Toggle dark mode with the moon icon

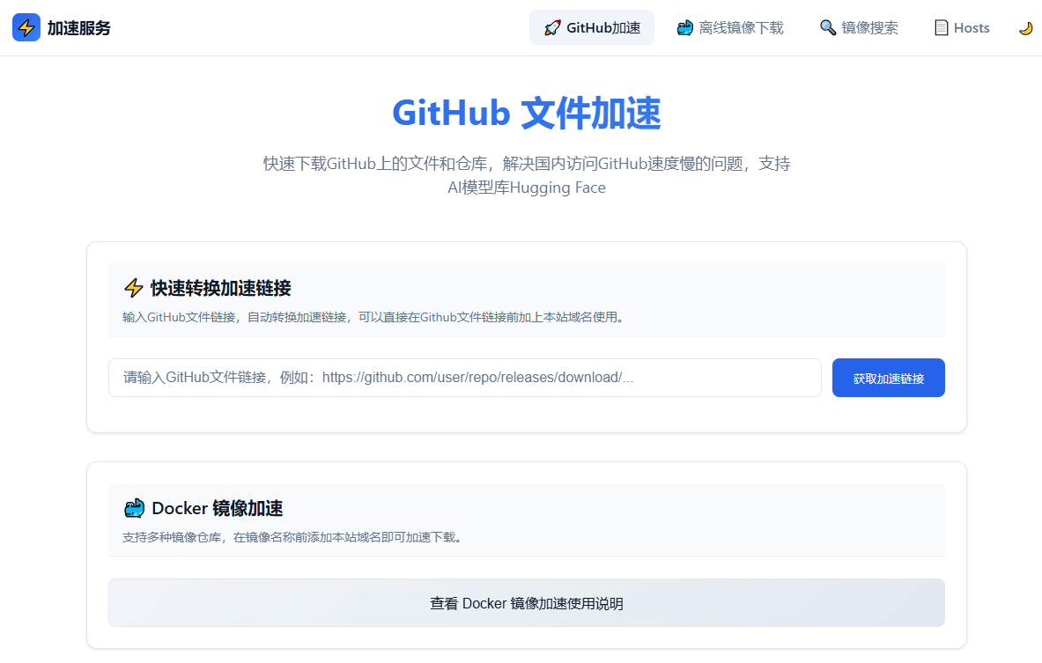tap(1025, 28)
